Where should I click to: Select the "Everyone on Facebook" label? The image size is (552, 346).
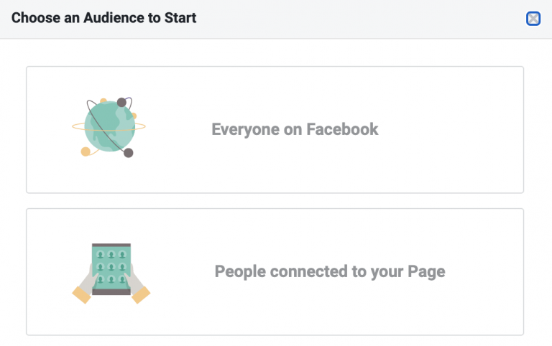(x=295, y=130)
